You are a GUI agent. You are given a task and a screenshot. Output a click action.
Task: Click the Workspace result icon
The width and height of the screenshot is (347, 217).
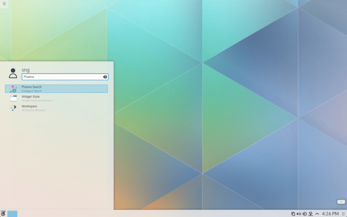(x=13, y=108)
